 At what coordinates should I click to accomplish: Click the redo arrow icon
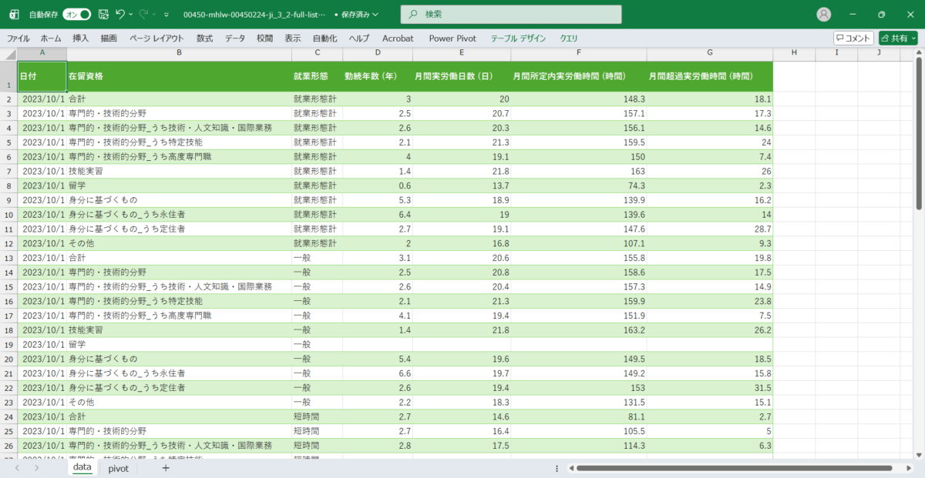coord(143,14)
